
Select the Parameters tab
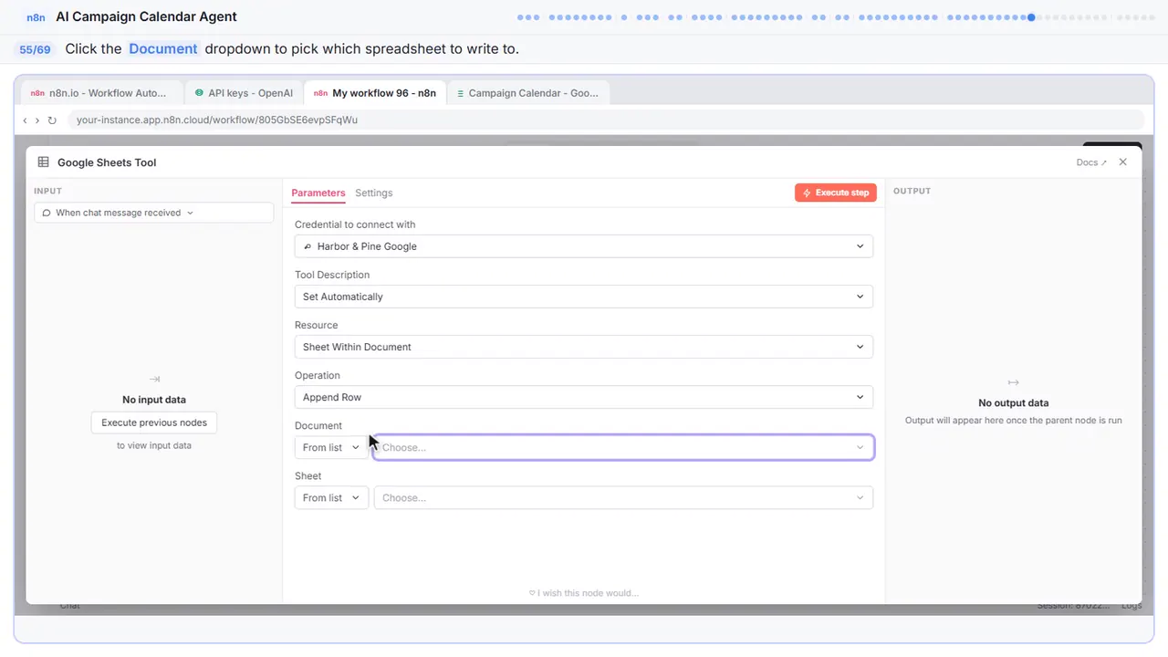(x=318, y=193)
